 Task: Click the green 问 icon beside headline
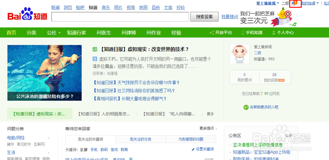(95, 50)
